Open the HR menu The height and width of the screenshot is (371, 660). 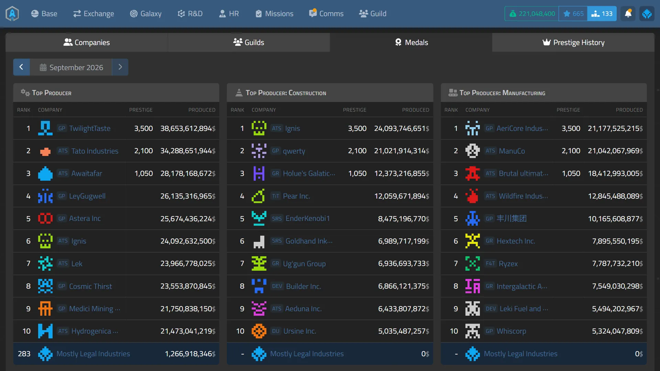click(x=229, y=14)
